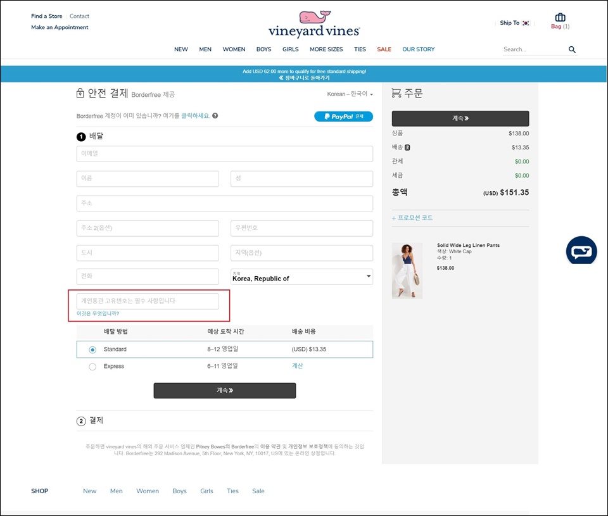This screenshot has height=516, width=608.
Task: Focus the 지역(옵션) region field
Action: (301, 253)
